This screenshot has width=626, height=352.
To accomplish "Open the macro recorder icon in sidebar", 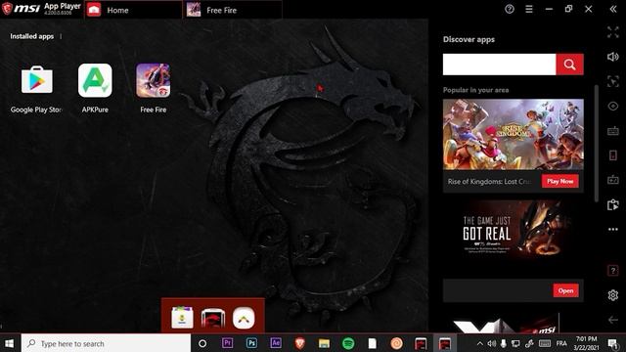I will point(613,180).
